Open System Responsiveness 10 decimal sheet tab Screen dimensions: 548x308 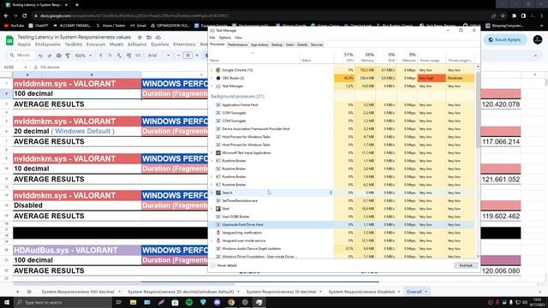[x=281, y=292]
